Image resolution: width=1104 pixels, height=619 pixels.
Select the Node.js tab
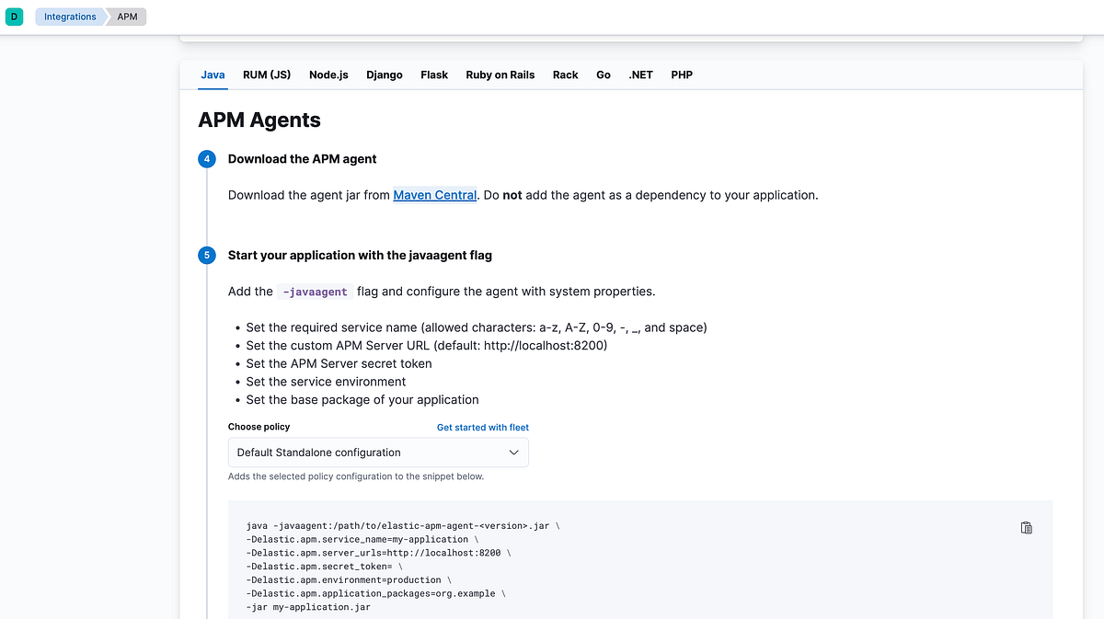[328, 75]
